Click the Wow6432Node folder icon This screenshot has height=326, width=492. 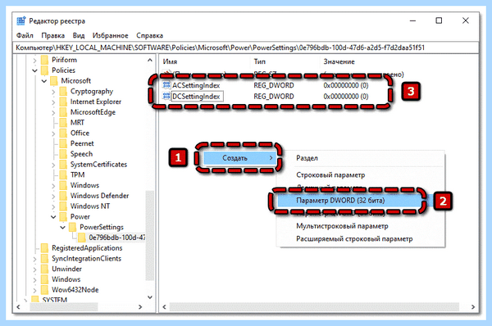coord(45,290)
